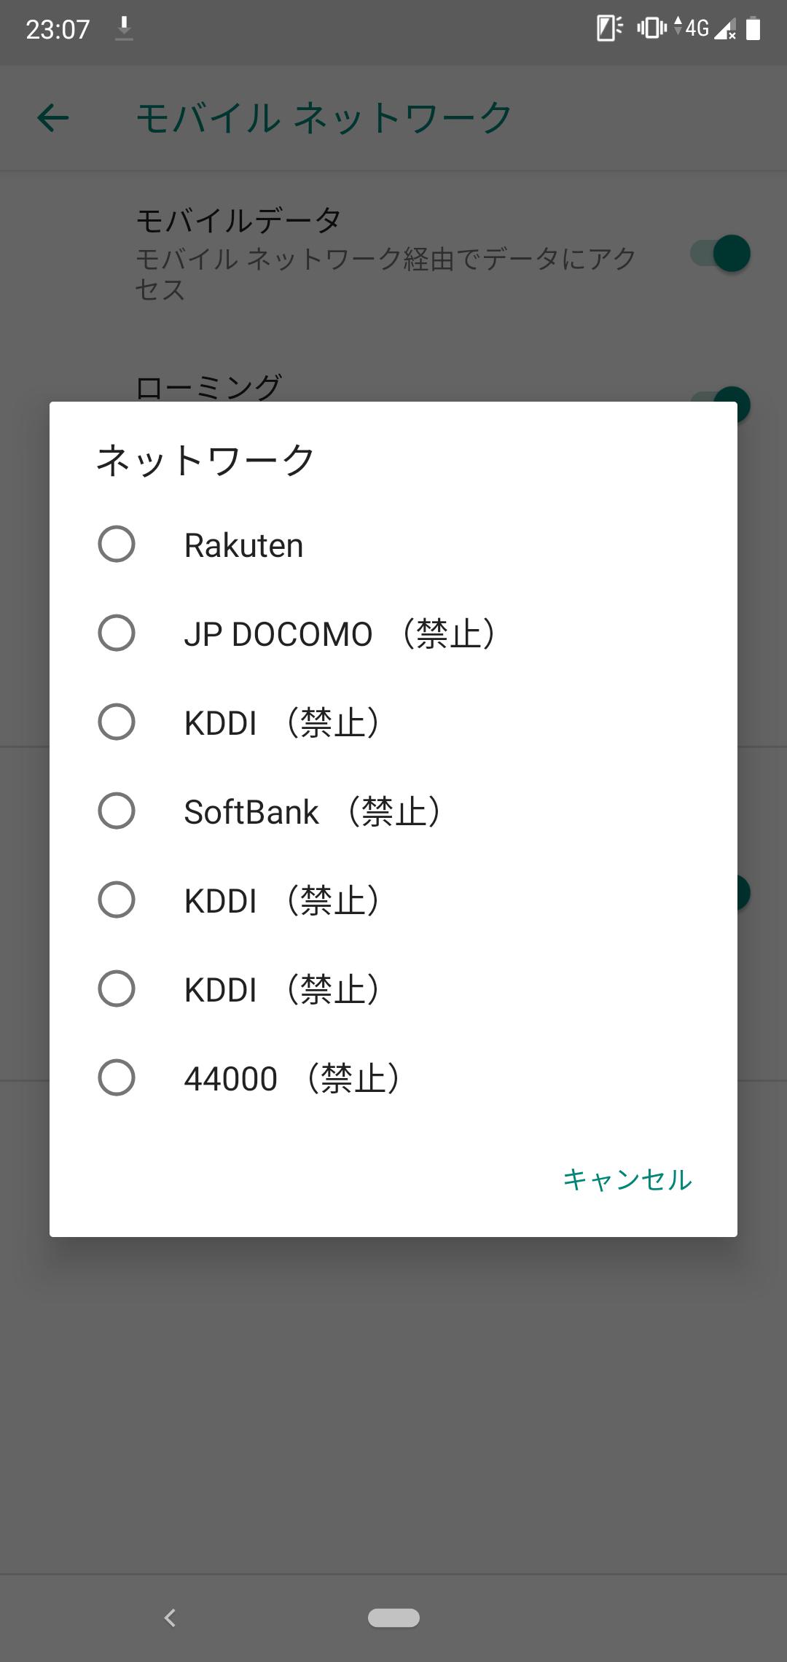Viewport: 787px width, 1662px height.
Task: Tap the SoftBank (禁止) label text
Action: coord(313,811)
